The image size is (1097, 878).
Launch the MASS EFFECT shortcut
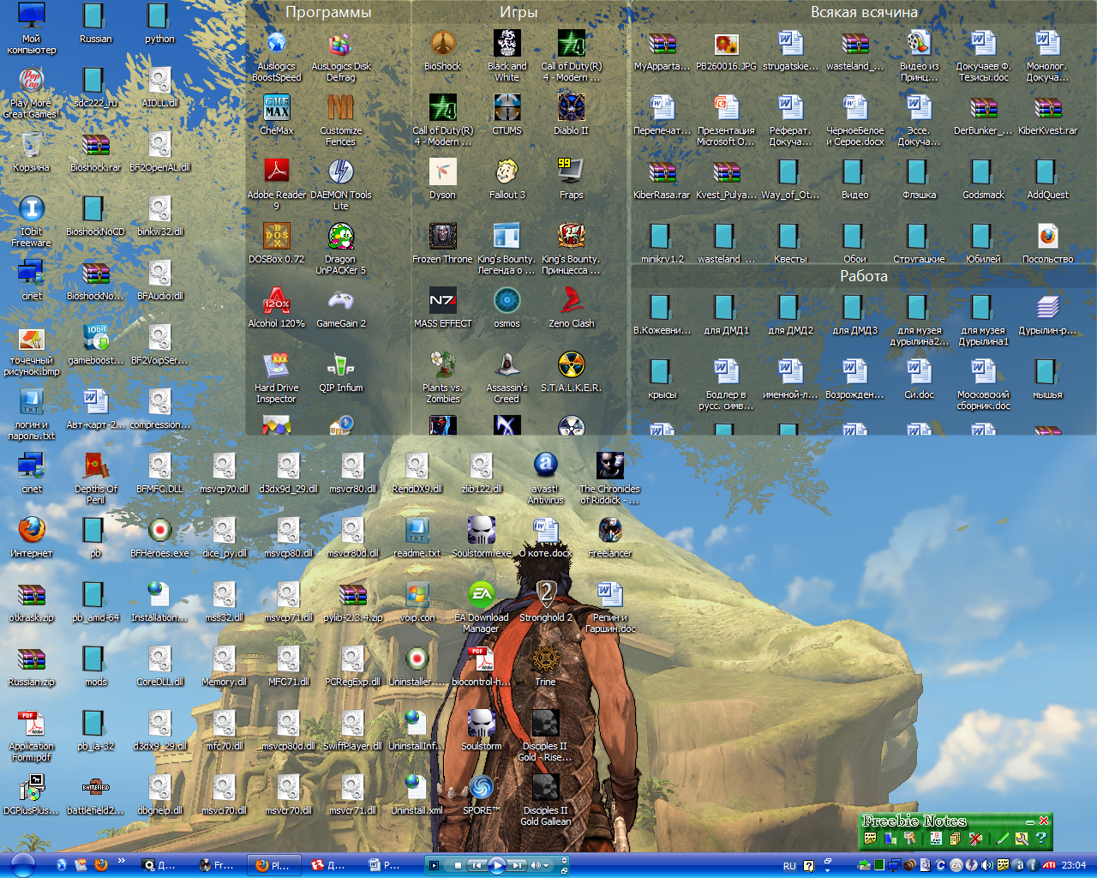coord(442,302)
